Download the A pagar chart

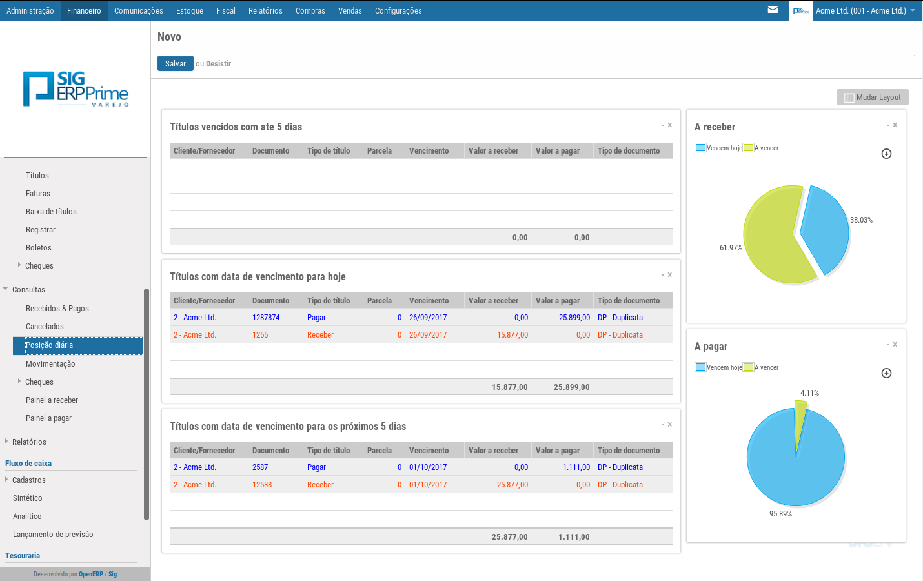pyautogui.click(x=886, y=373)
